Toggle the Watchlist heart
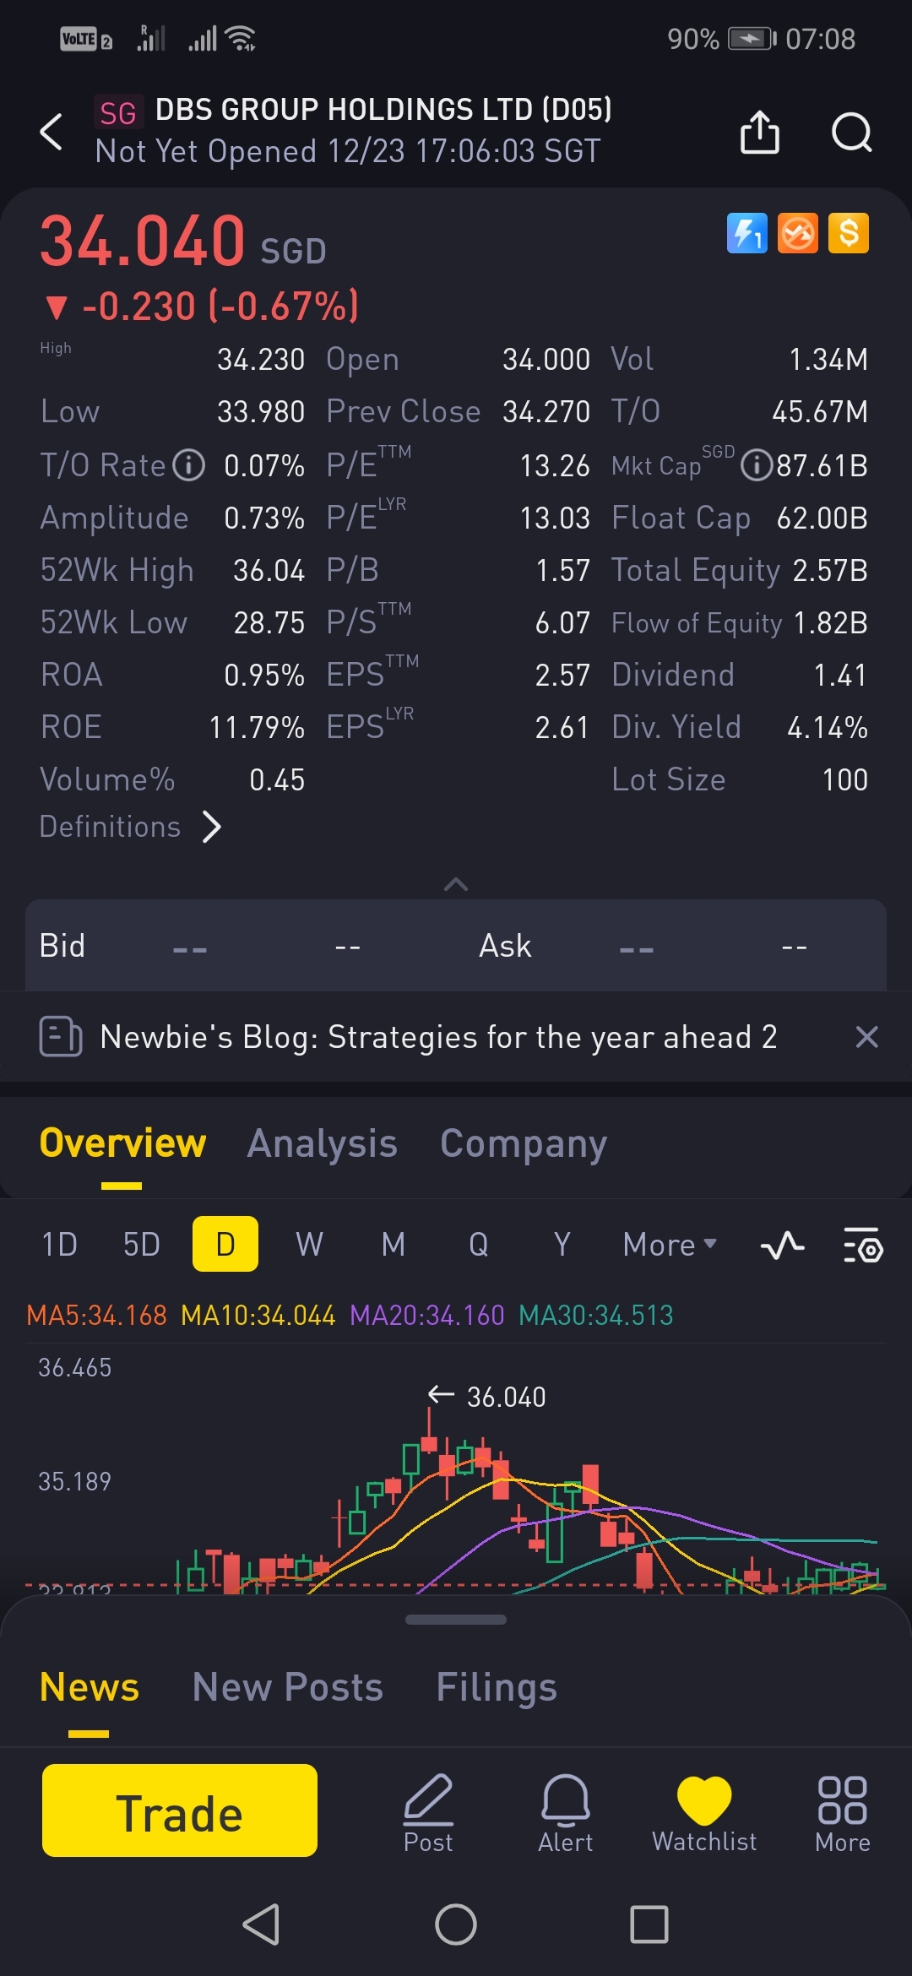The height and width of the screenshot is (1976, 912). (x=703, y=1811)
